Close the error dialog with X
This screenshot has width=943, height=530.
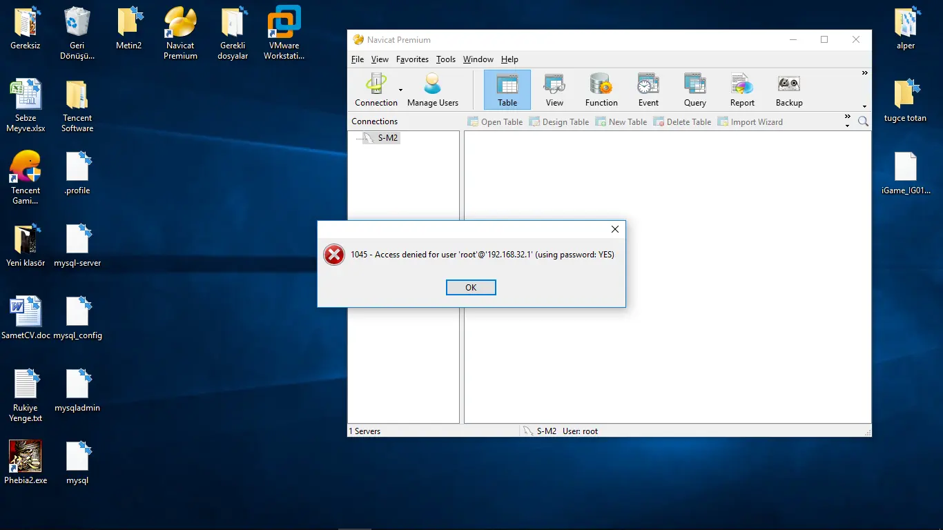point(615,229)
